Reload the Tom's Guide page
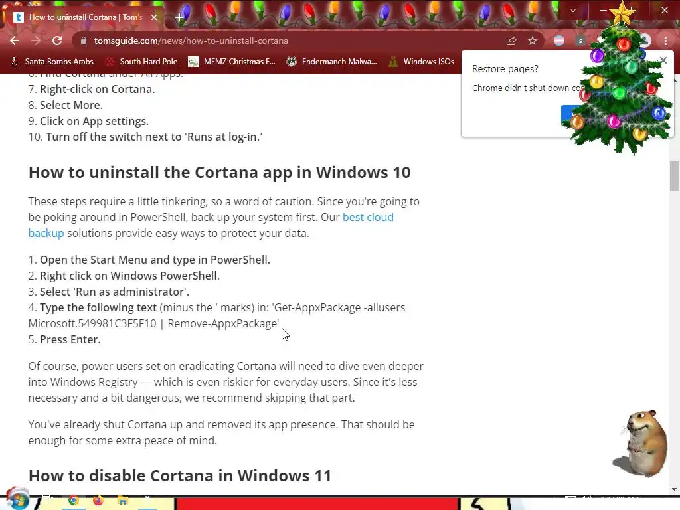680x510 pixels. (x=57, y=41)
